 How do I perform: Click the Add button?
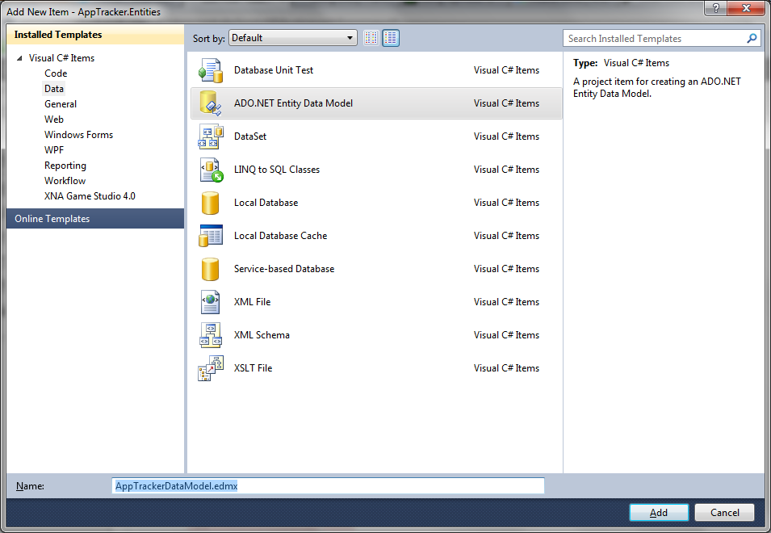pos(659,513)
